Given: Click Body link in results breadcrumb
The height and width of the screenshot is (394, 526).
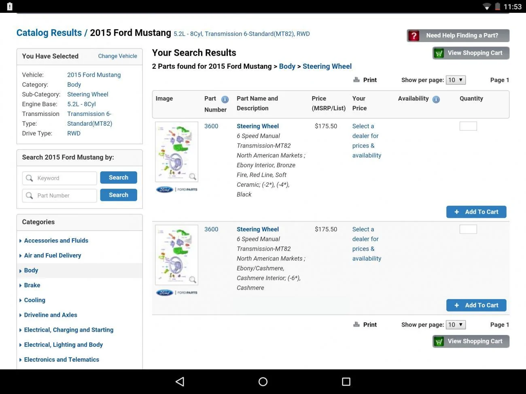Looking at the screenshot, I should pos(287,66).
